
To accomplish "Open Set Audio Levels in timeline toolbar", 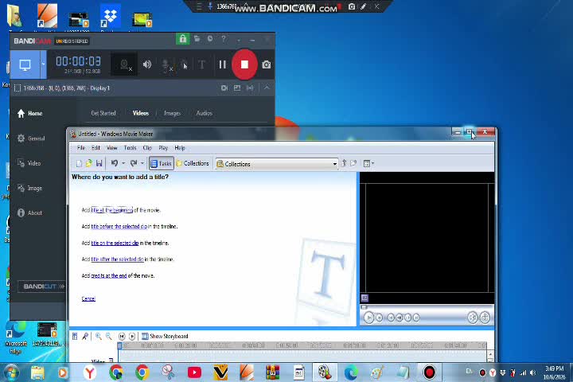I will (75, 336).
